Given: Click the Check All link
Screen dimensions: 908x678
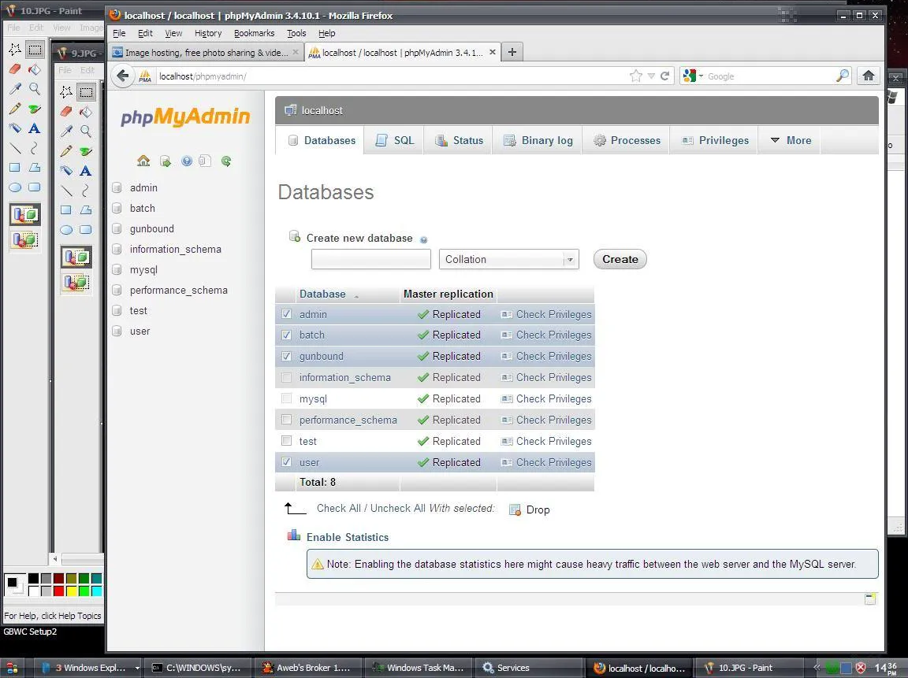Looking at the screenshot, I should (x=338, y=508).
